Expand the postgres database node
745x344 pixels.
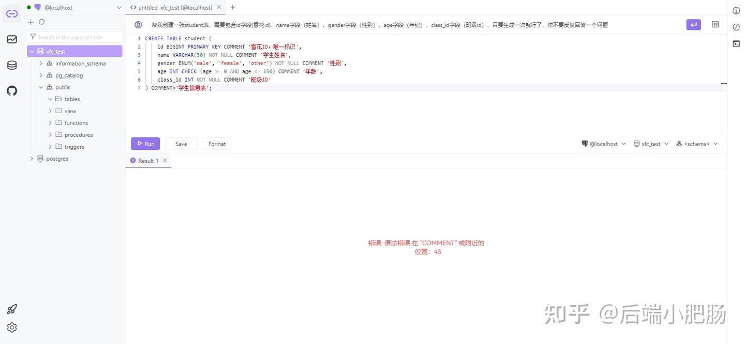pos(32,159)
